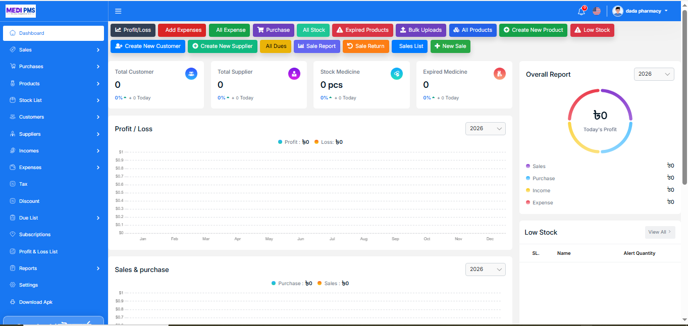Open the Profit / Loss year dropdown

pos(485,129)
